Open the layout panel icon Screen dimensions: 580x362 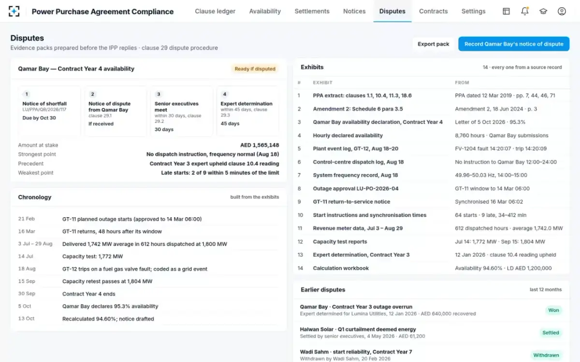[x=506, y=11]
